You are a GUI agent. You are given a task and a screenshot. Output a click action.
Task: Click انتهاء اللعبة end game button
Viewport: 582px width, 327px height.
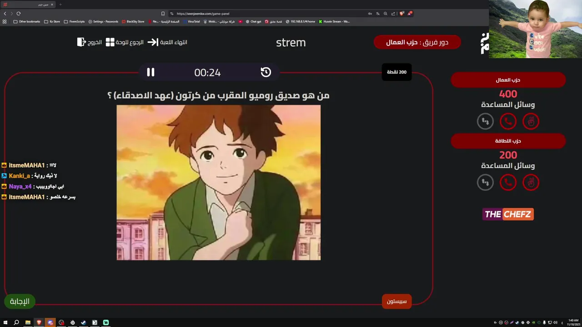pos(167,42)
